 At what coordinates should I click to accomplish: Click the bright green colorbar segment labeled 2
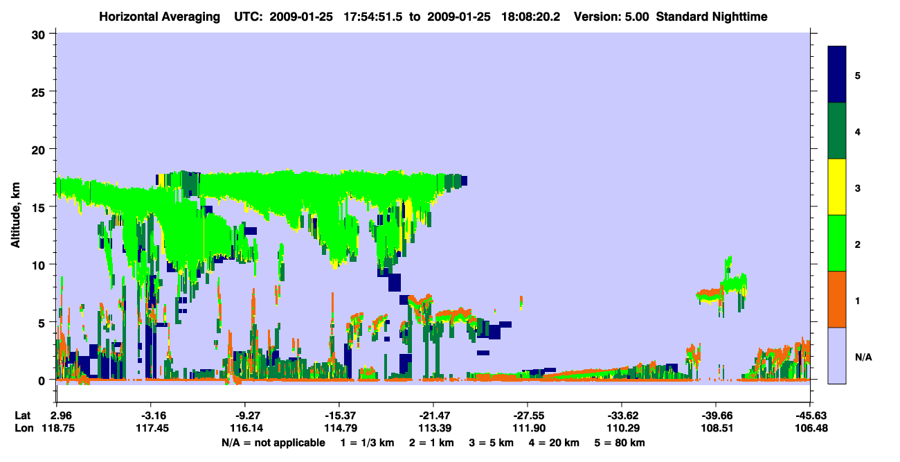[x=837, y=243]
